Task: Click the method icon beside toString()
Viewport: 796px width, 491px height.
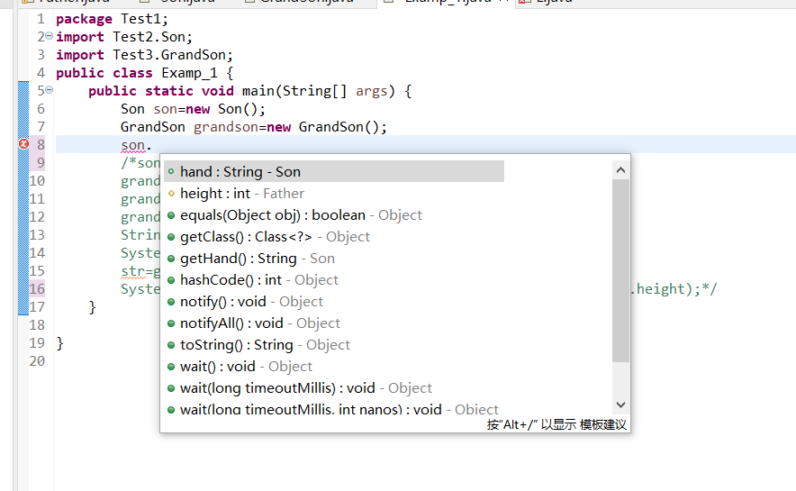Action: point(171,345)
